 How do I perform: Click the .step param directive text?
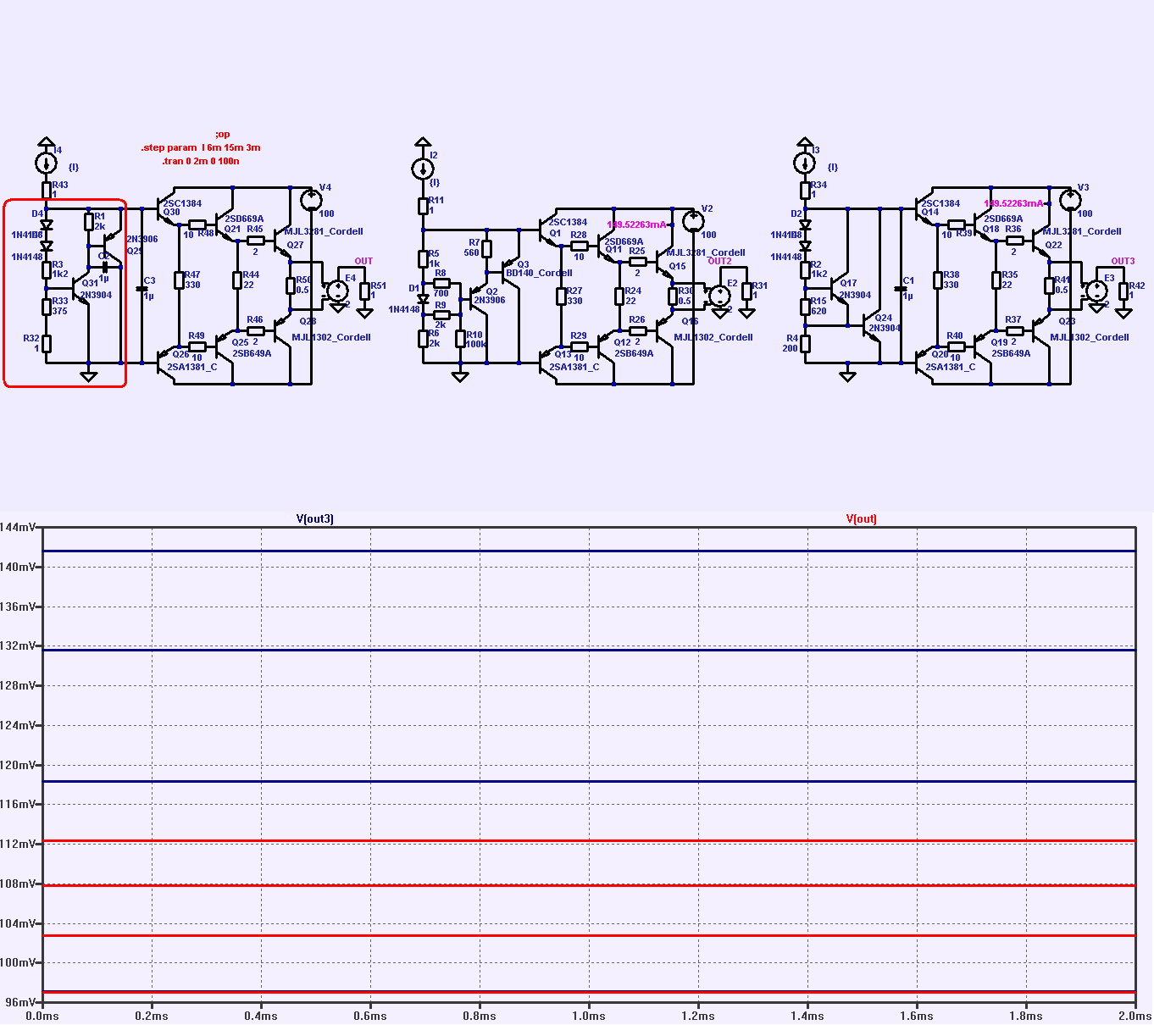tap(201, 147)
